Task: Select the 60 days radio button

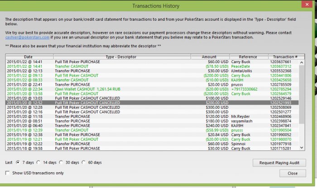Action: click(83, 162)
